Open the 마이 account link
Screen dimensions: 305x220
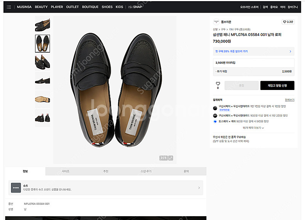point(283,7)
